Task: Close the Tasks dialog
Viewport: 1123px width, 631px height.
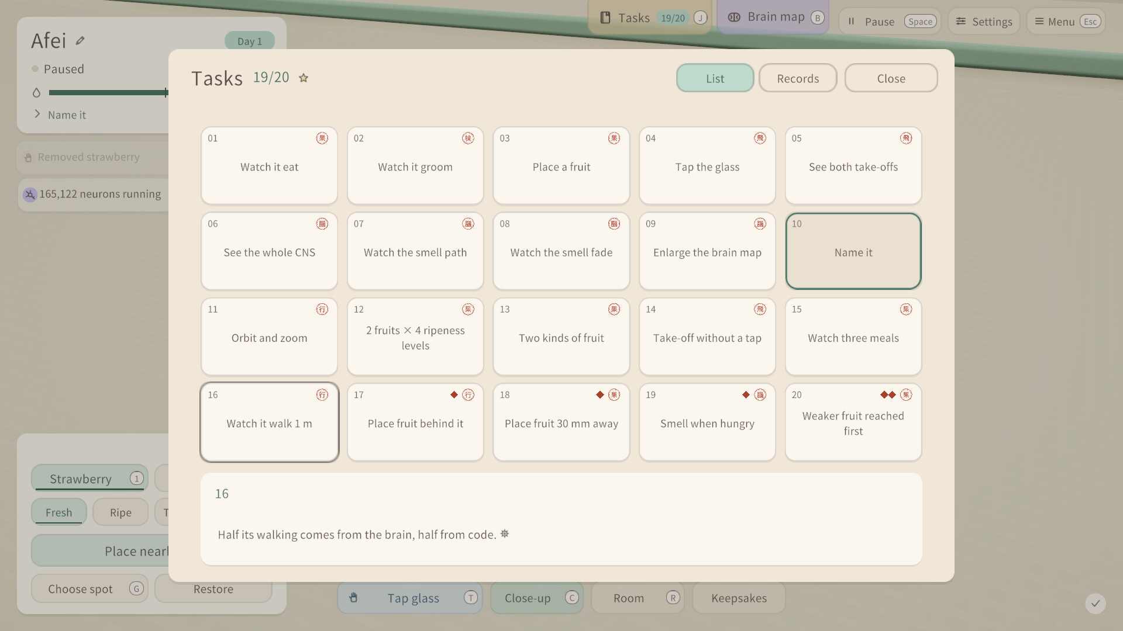Action: tap(891, 78)
